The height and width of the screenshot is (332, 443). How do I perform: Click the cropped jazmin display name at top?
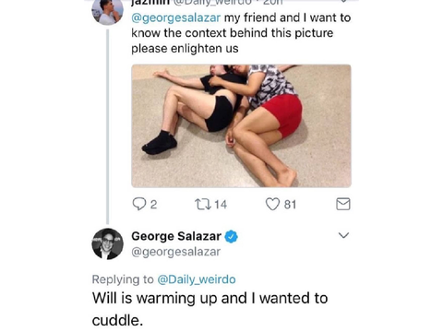point(149,3)
